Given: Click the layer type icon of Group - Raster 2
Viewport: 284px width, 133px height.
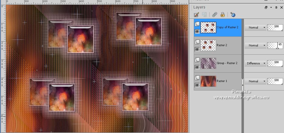Looking at the screenshot, I should point(197,60).
